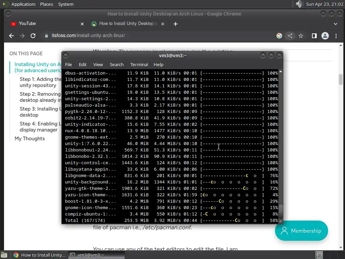Viewport: 345px width, 259px height.
Task: Click the gnome-icon-theme download row
Action: pos(171,208)
